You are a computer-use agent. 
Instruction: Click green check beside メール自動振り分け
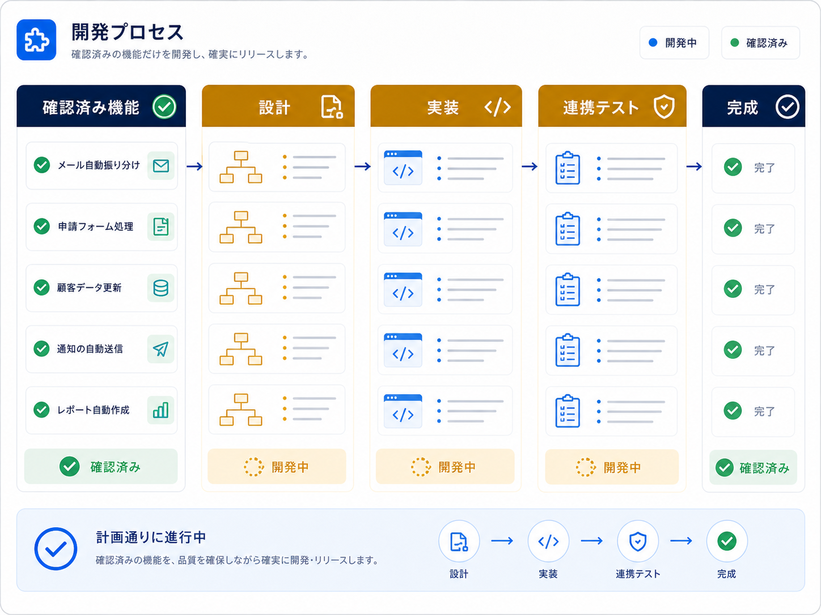pyautogui.click(x=41, y=165)
